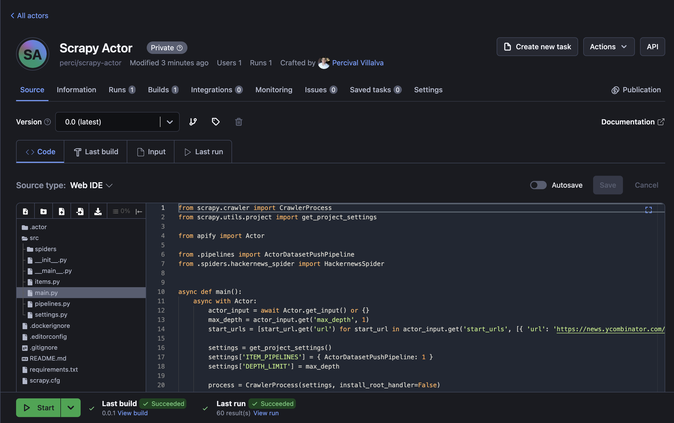Screen dimensions: 674x423
Task: Expand the Start button options arrow
Action: pos(71,407)
